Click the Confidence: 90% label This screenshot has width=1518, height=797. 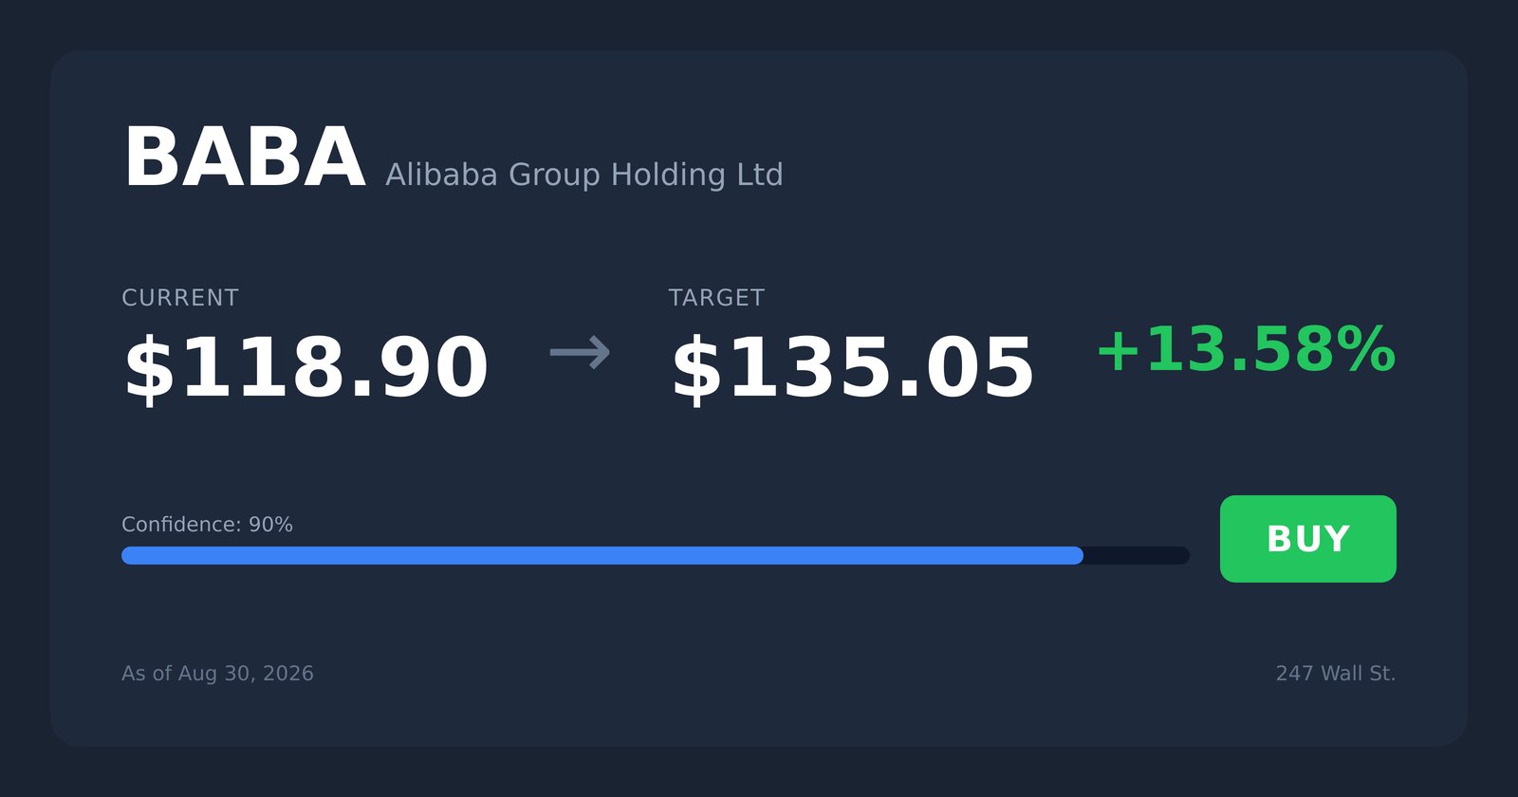207,525
